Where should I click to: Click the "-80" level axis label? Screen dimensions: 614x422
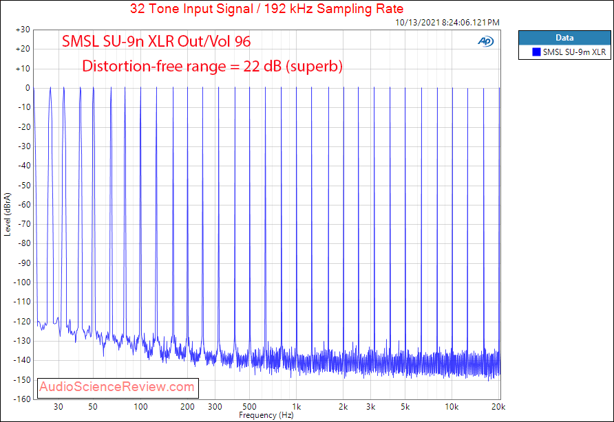(x=24, y=243)
